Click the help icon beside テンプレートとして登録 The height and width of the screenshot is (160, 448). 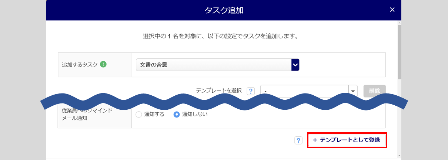pyautogui.click(x=298, y=140)
